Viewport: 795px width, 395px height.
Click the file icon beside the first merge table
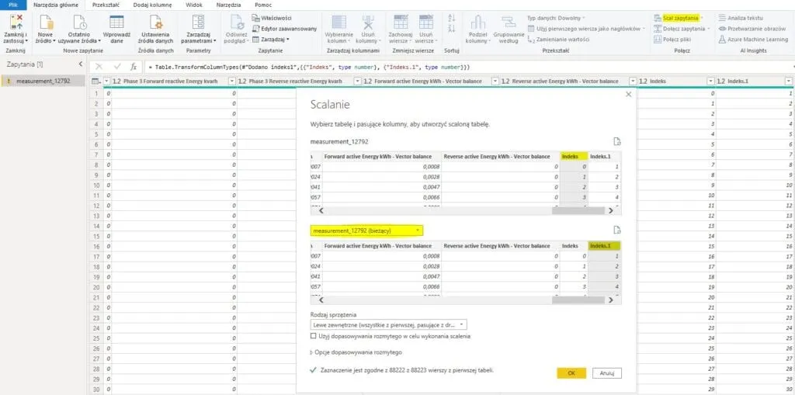617,141
